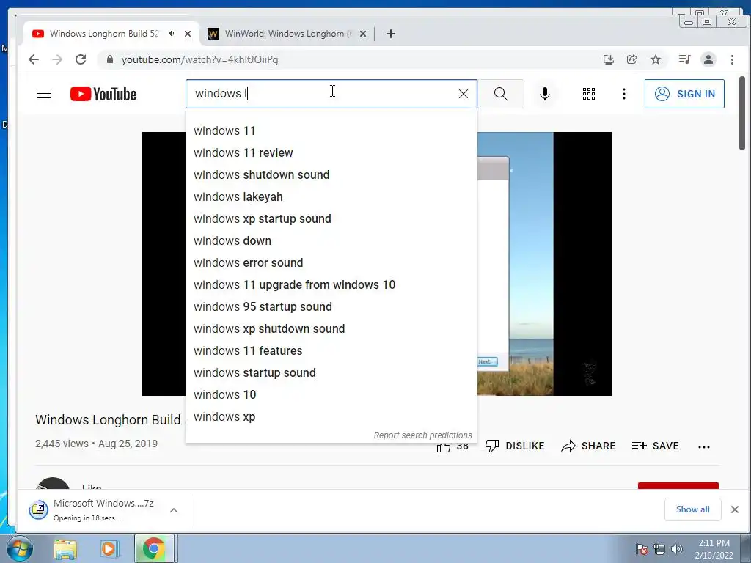Click the video player right side
Viewport: 751px width, 563px height.
pos(544,263)
